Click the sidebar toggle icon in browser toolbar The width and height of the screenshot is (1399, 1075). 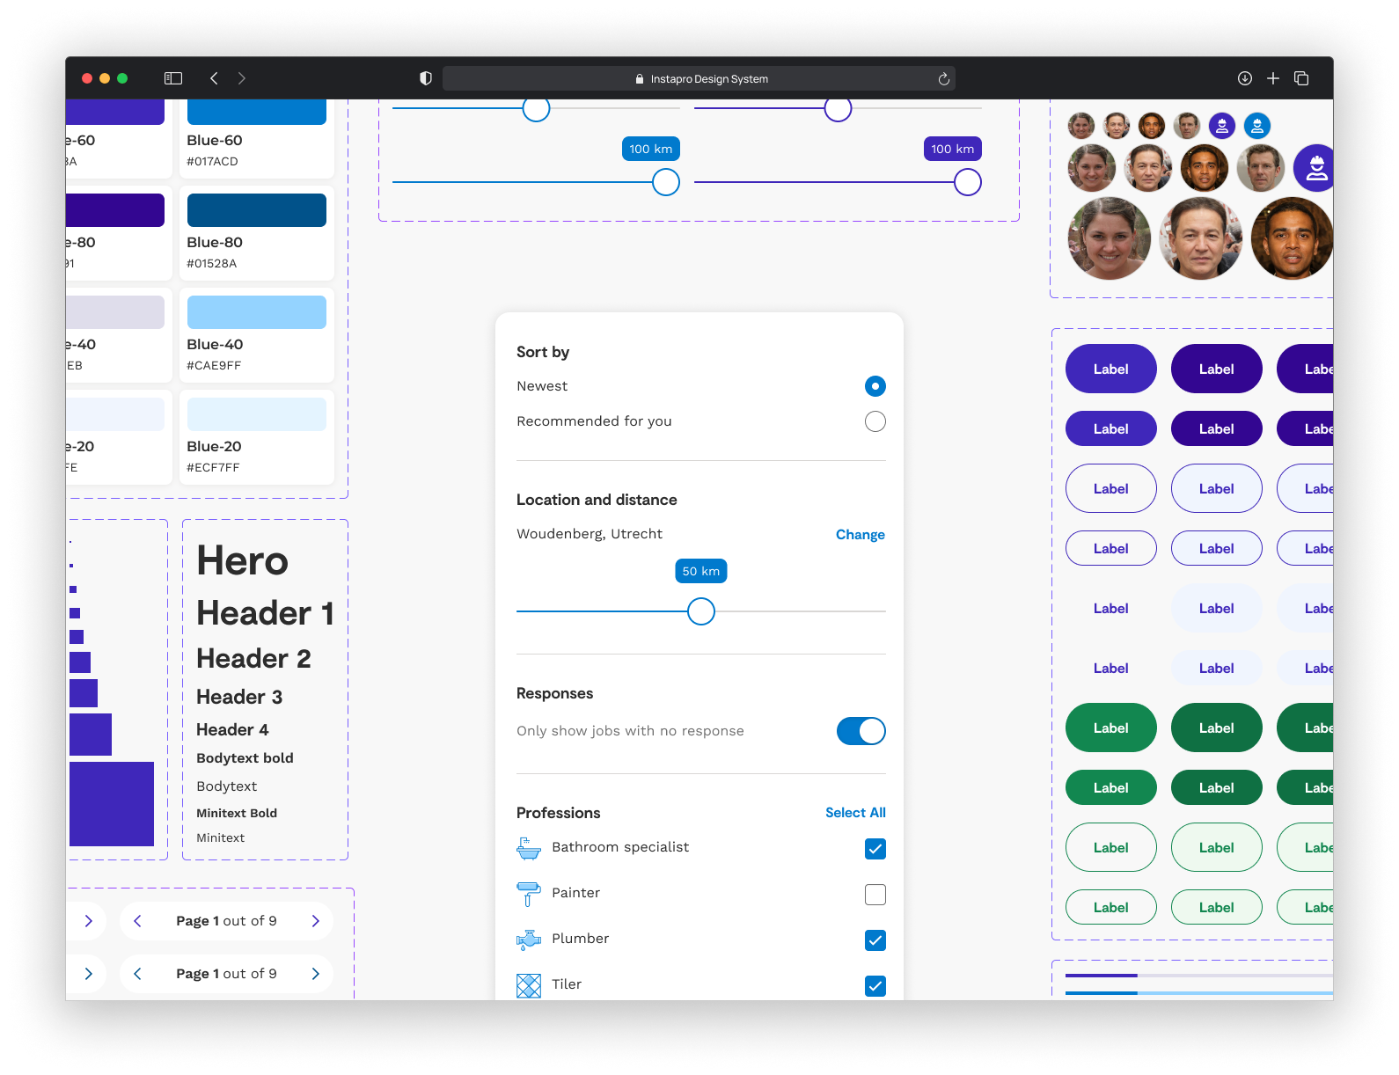coord(173,78)
